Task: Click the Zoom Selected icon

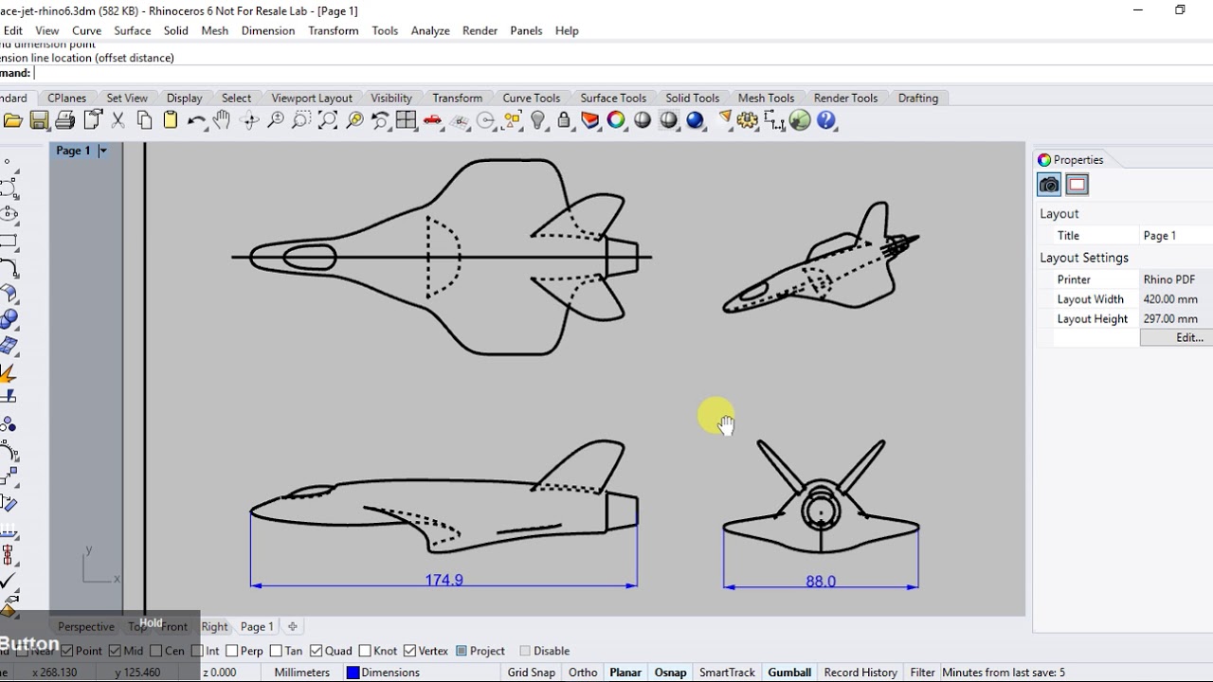Action: (354, 120)
